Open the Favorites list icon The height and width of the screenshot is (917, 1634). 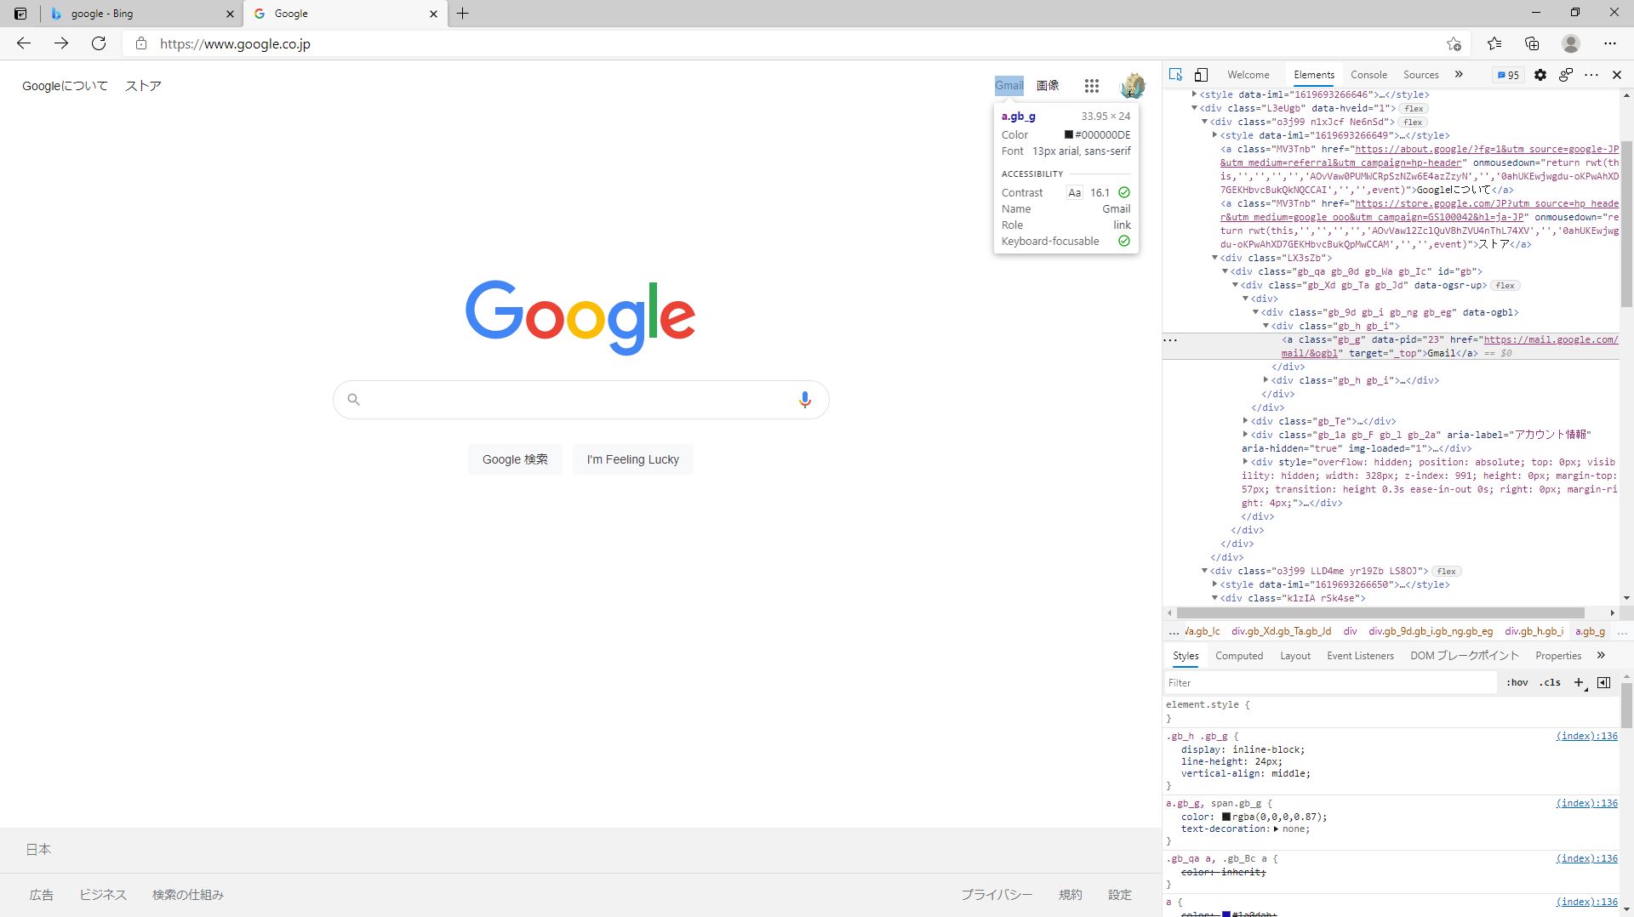(x=1494, y=43)
